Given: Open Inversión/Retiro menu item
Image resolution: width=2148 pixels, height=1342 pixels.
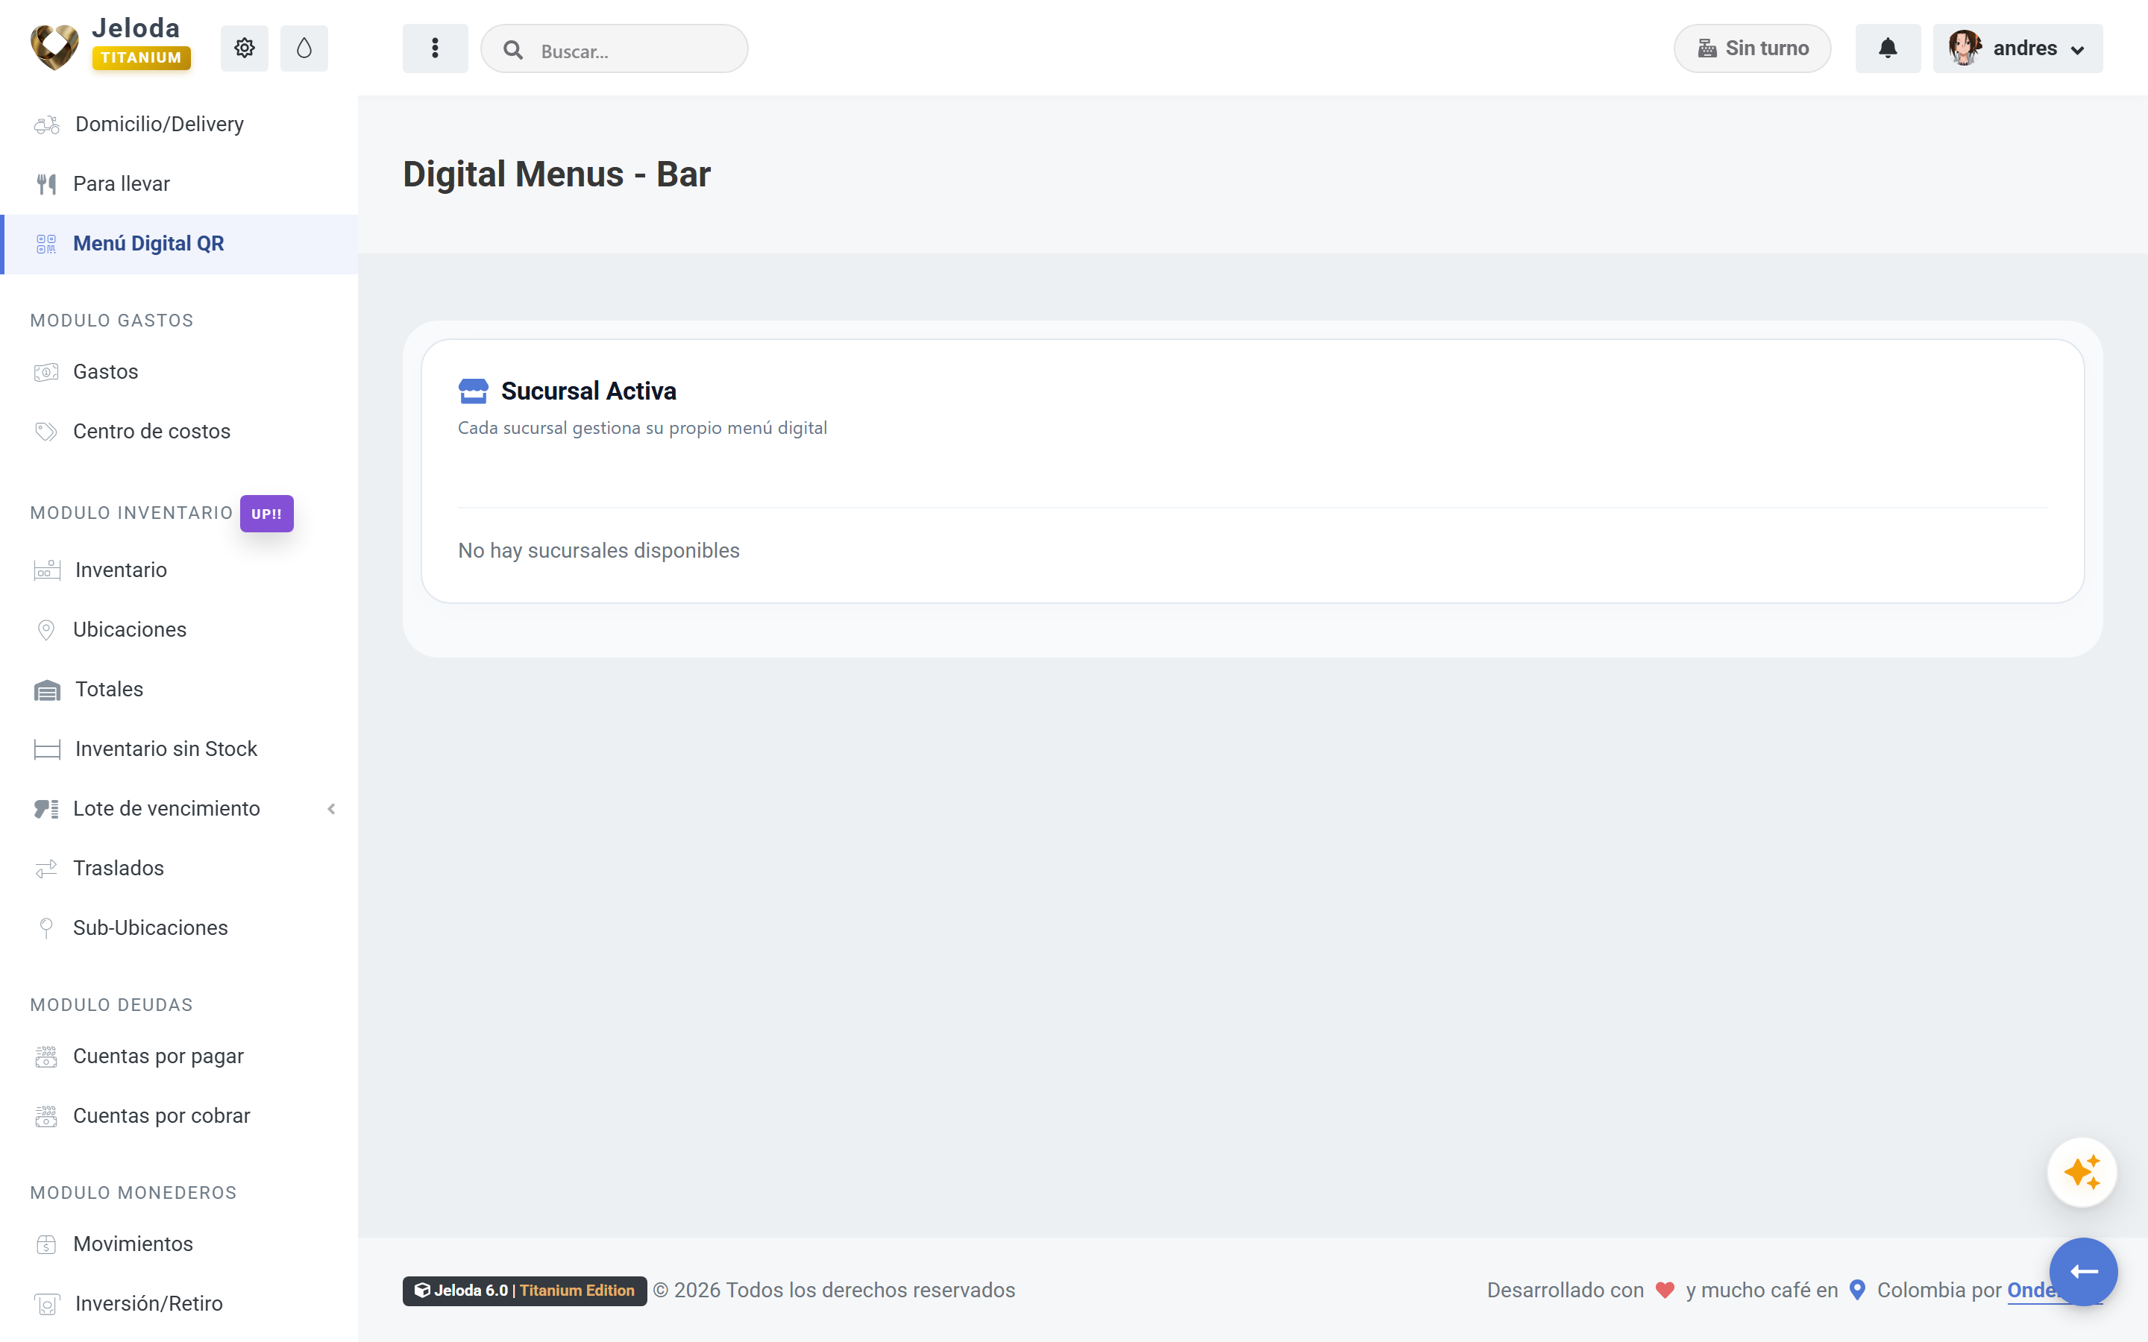Looking at the screenshot, I should pyautogui.click(x=179, y=1303).
